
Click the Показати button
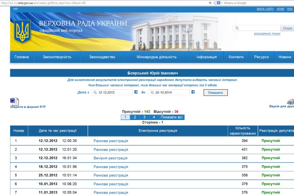tap(216, 93)
